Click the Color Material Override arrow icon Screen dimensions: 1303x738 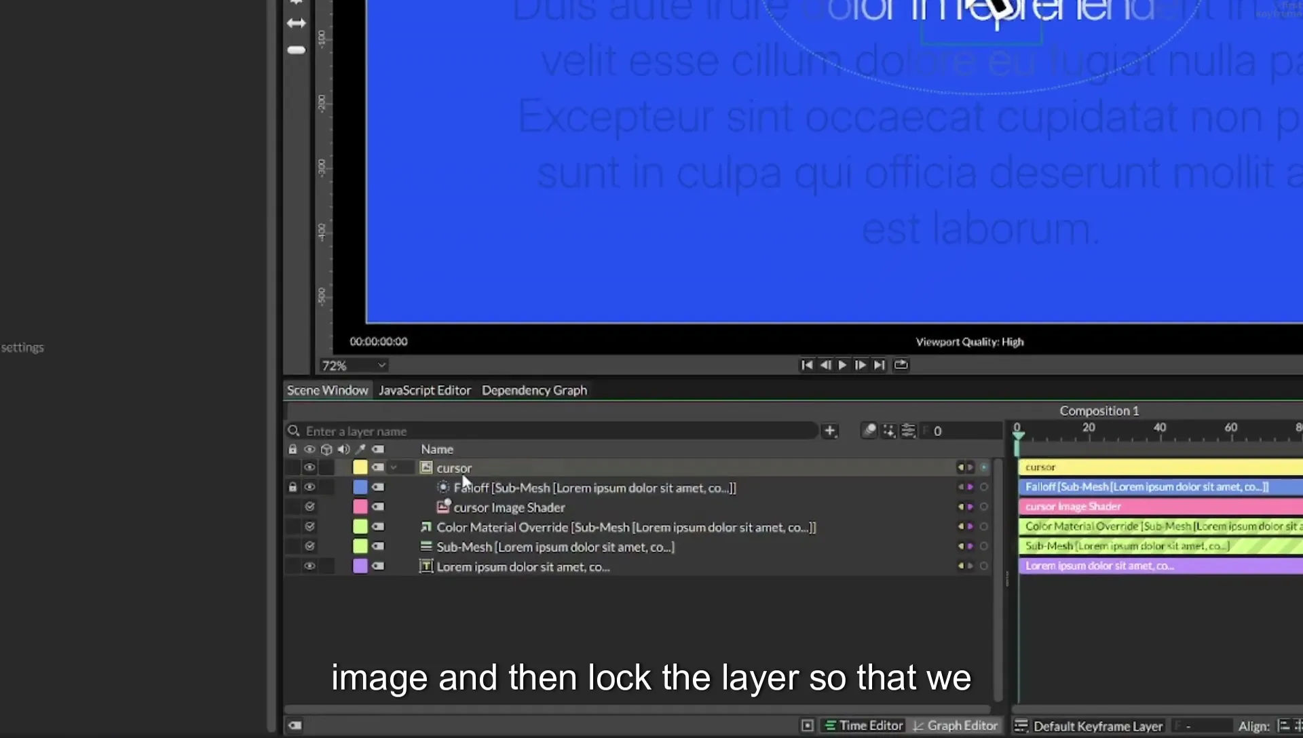(426, 526)
